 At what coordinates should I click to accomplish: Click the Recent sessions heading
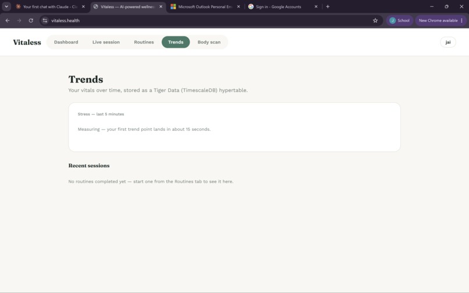point(89,166)
